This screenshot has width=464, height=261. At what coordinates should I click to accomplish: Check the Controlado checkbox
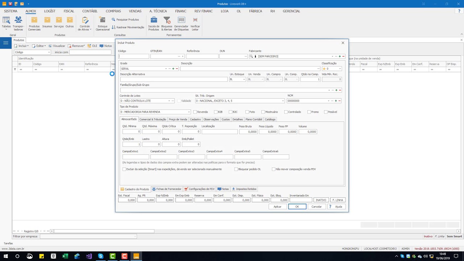click(x=286, y=112)
